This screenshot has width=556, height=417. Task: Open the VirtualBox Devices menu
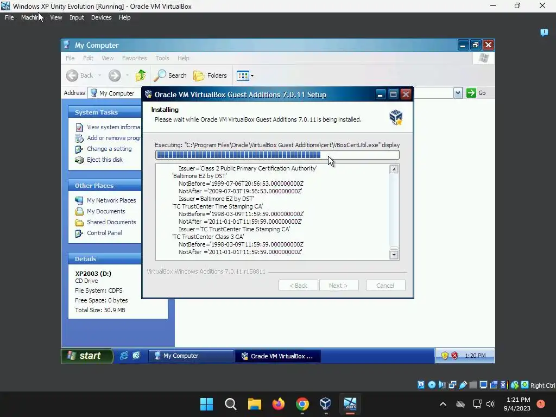coord(101,17)
